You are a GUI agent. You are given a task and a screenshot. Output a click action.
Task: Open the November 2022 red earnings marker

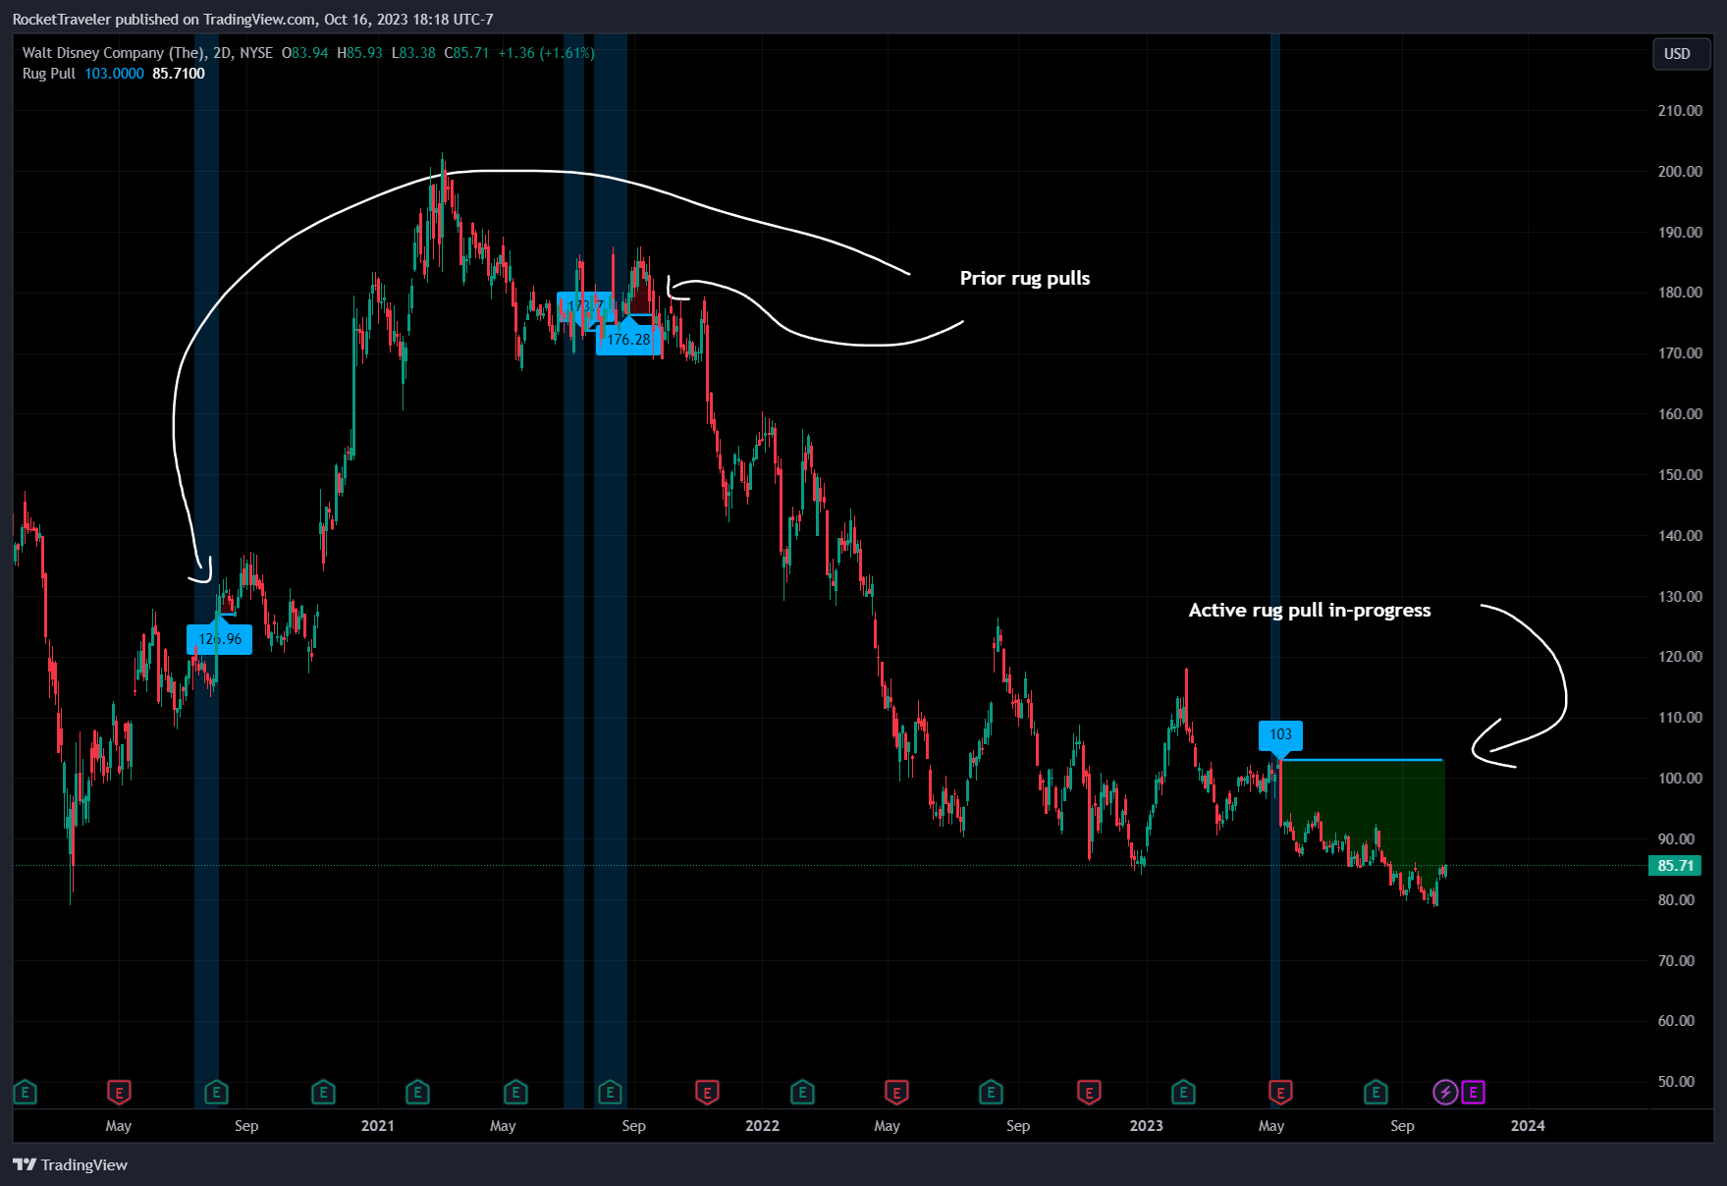1089,1092
